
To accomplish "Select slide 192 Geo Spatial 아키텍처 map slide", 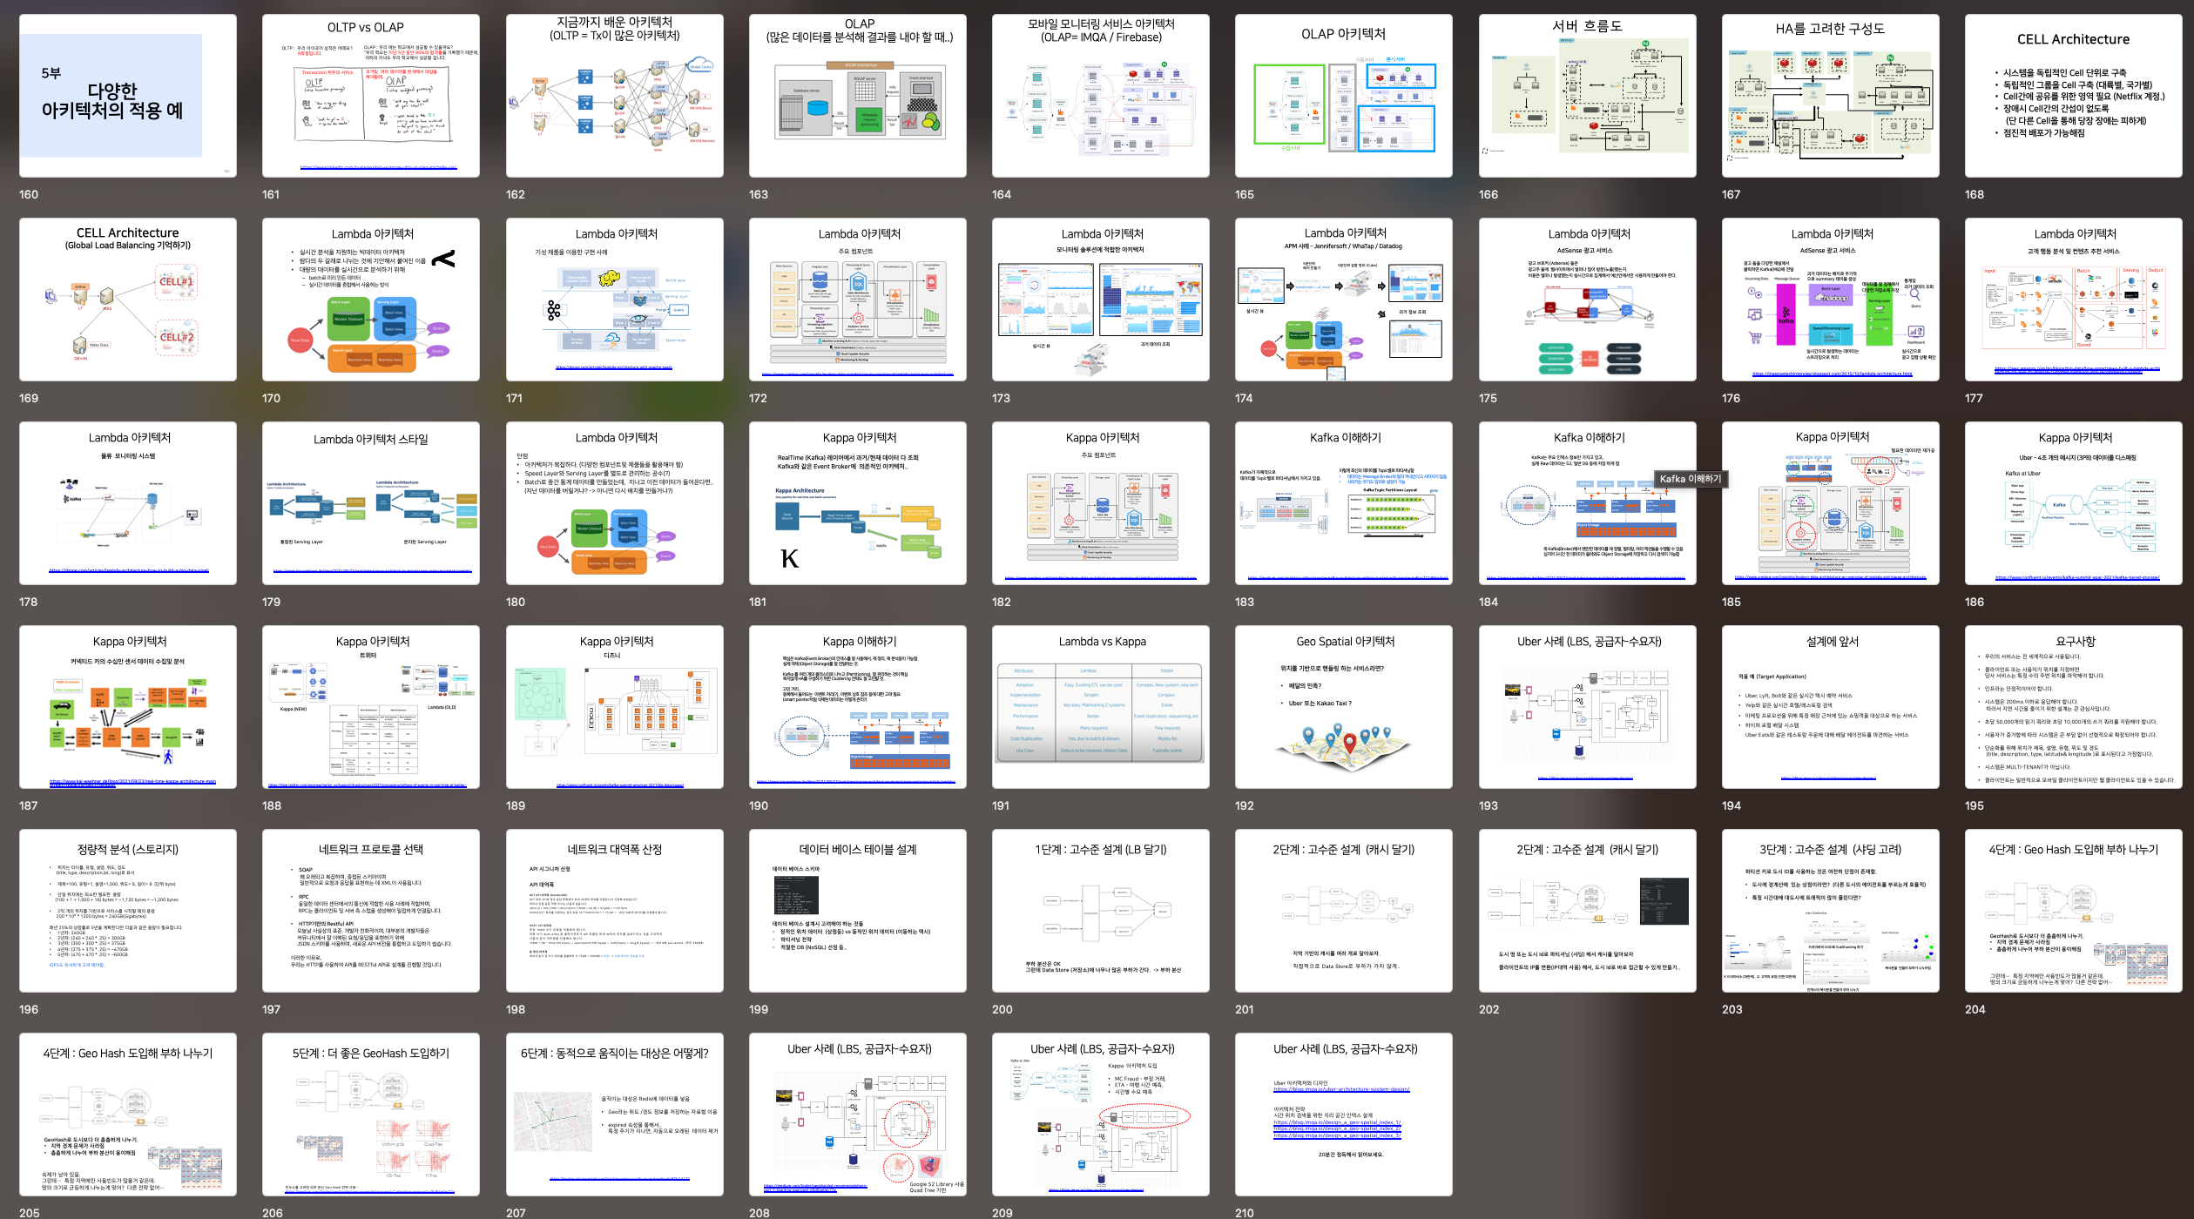I will coord(1343,707).
